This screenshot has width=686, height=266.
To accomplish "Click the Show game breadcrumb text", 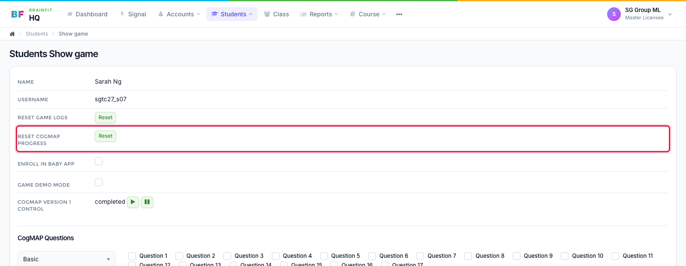I will (73, 34).
